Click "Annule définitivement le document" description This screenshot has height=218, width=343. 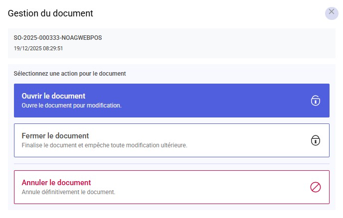pyautogui.click(x=68, y=192)
